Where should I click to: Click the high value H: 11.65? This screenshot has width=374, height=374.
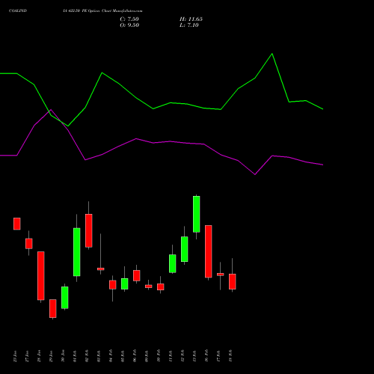coord(191,19)
